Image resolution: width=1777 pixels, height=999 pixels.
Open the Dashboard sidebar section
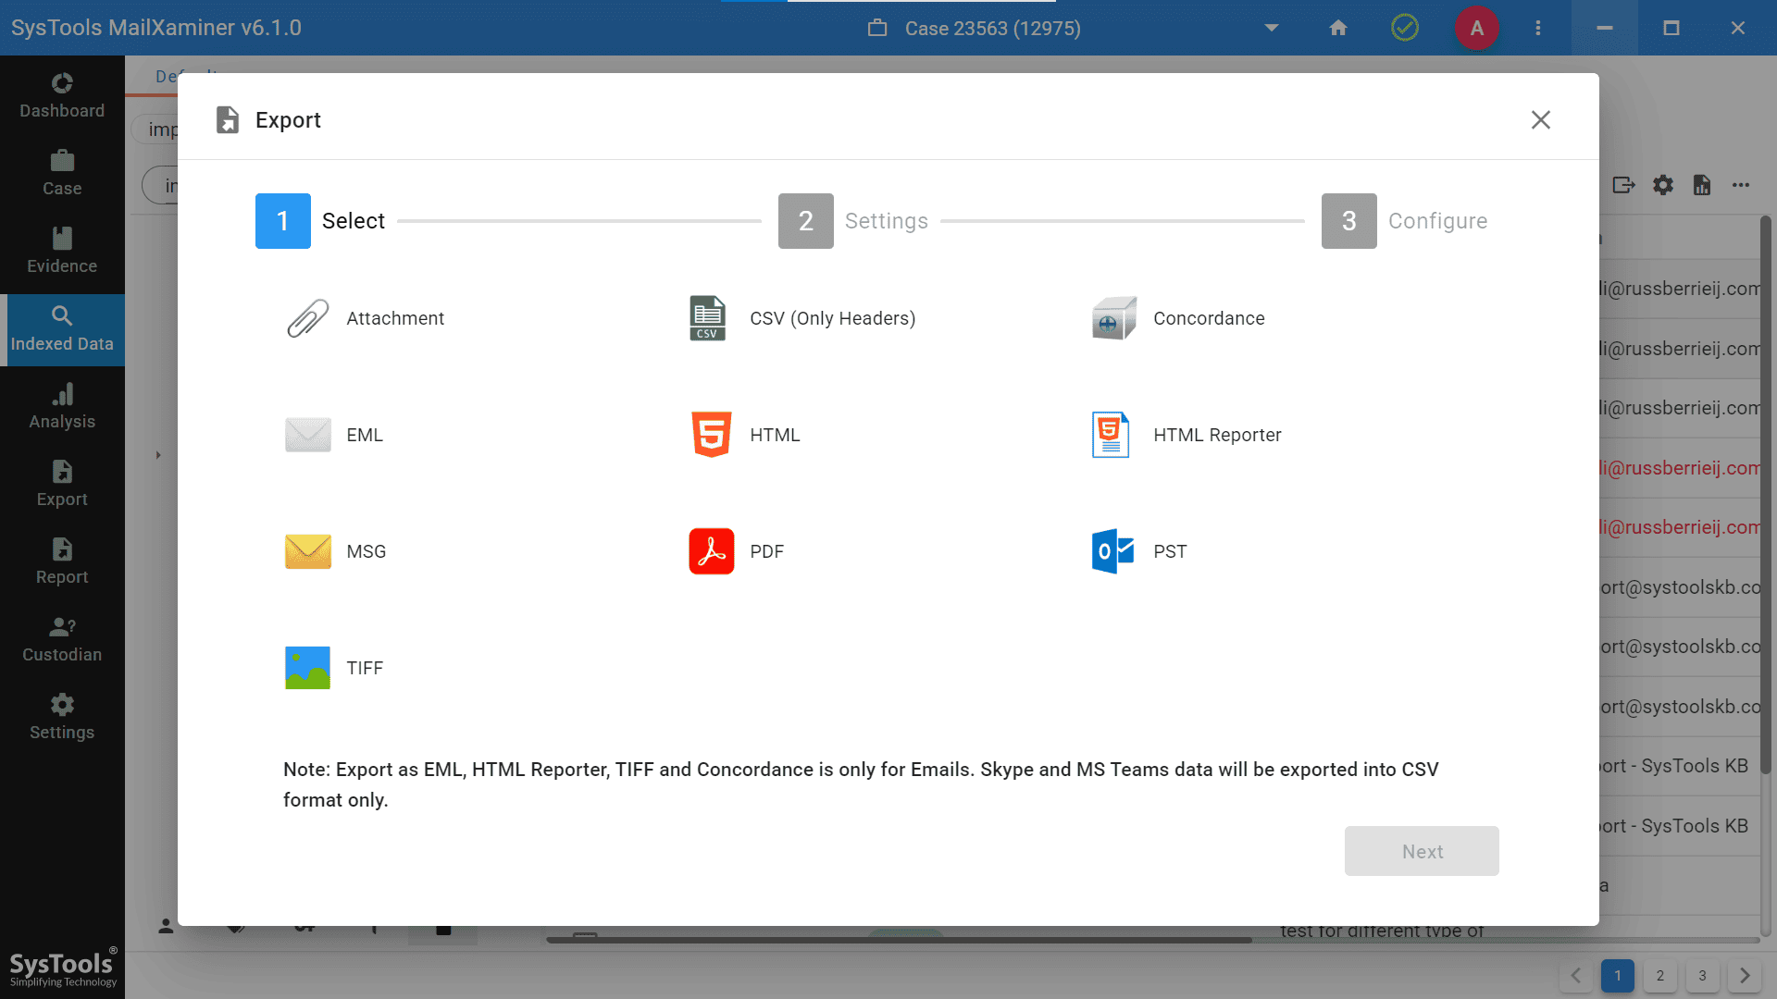tap(62, 96)
